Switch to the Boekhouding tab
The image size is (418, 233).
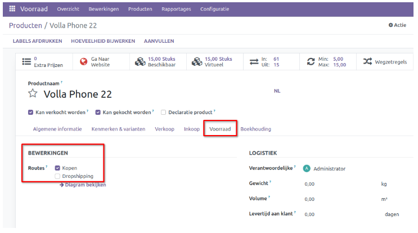[255, 129]
